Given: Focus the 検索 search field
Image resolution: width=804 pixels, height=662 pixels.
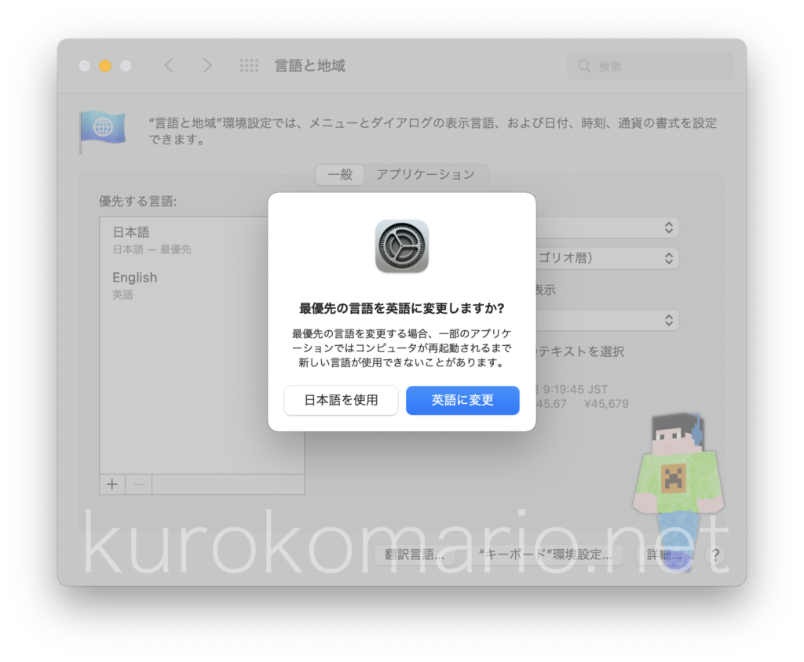Looking at the screenshot, I should click(650, 66).
